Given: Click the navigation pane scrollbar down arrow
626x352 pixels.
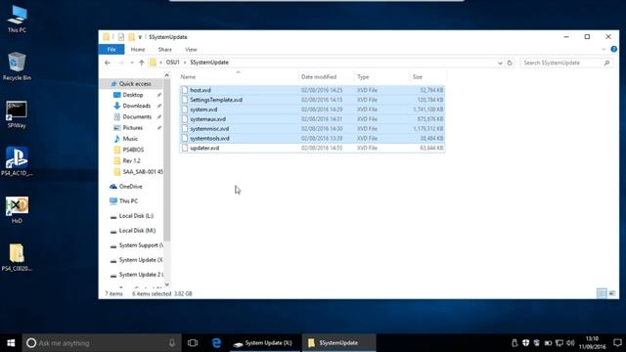Looking at the screenshot, I should click(167, 285).
